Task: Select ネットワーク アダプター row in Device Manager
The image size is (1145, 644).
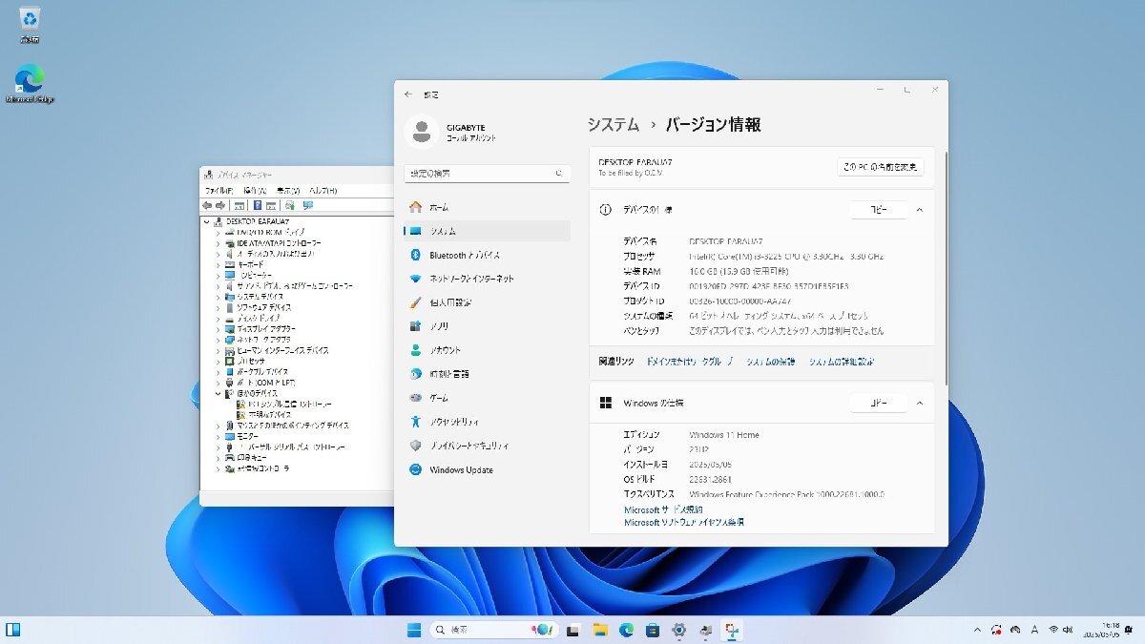Action: pyautogui.click(x=258, y=340)
